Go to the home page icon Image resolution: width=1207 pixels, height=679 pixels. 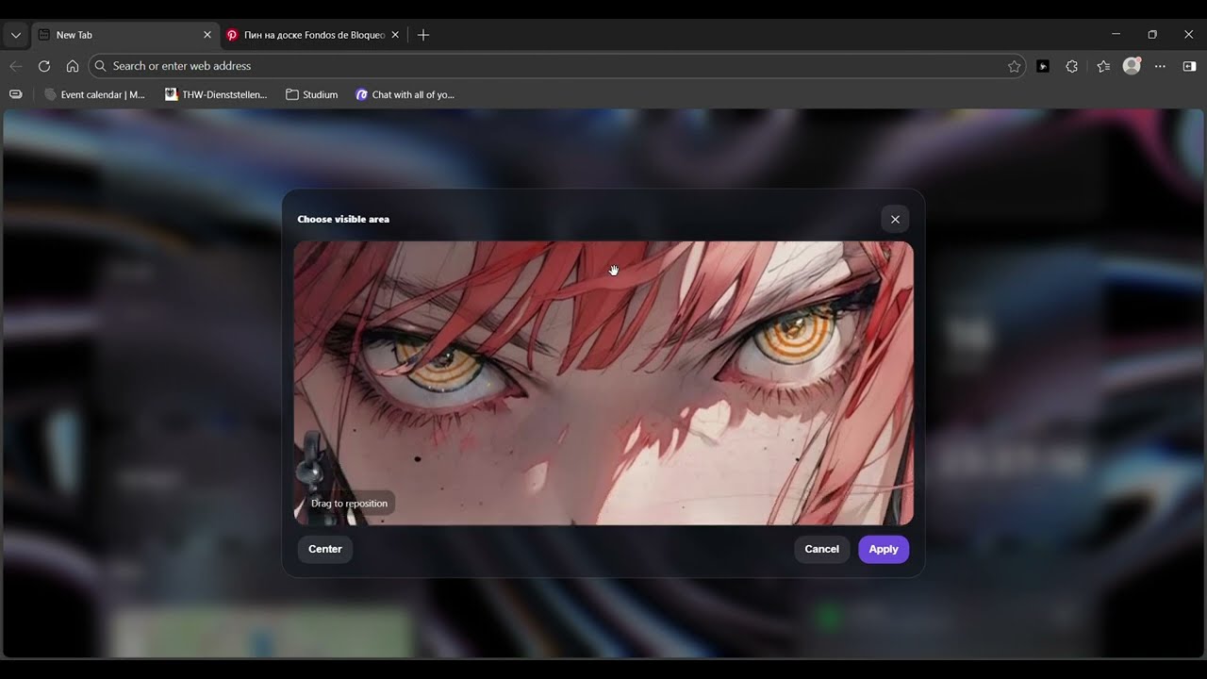point(73,66)
